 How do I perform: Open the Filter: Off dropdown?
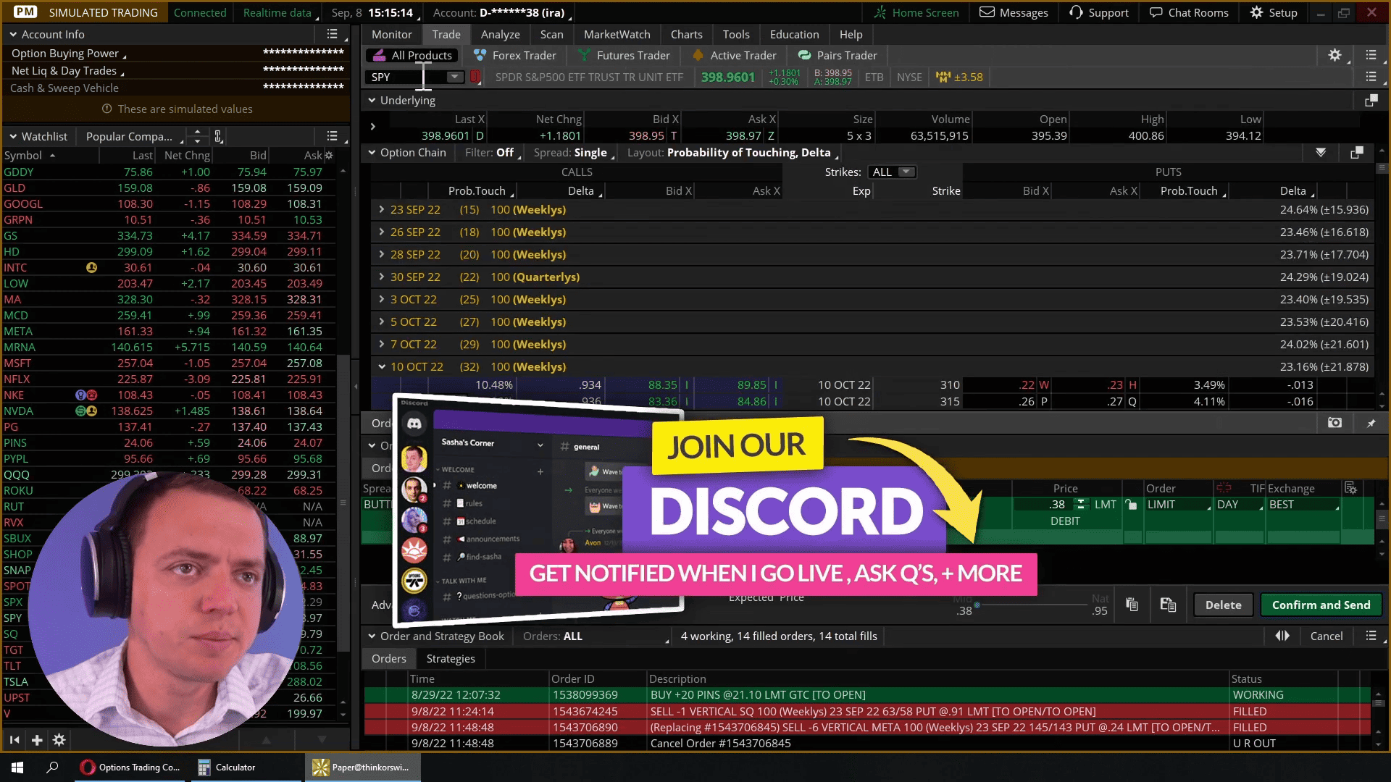[x=493, y=152]
